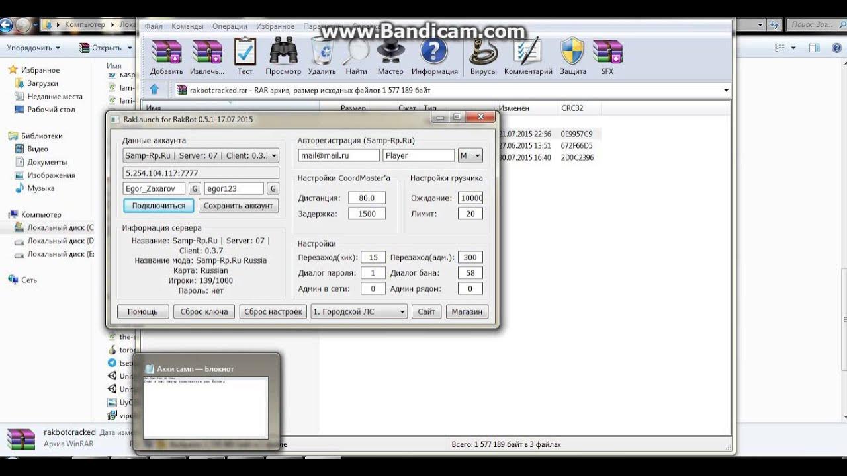This screenshot has width=847, height=476.
Task: Click Explorer search box Поиск
Action: coord(815,25)
